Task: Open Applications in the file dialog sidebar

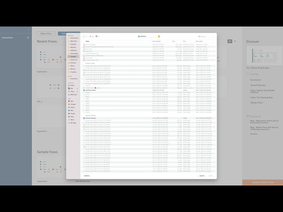Action: pos(73,50)
